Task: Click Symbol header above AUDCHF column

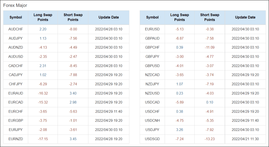Action: point(16,17)
